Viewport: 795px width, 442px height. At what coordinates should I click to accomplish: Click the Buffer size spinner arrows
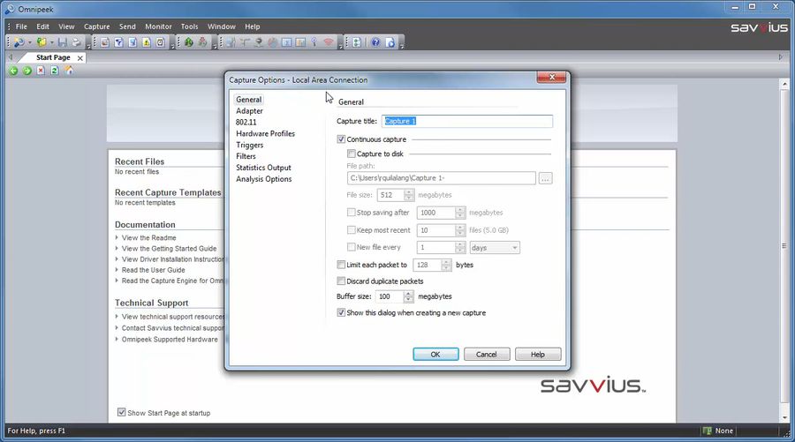pos(409,296)
